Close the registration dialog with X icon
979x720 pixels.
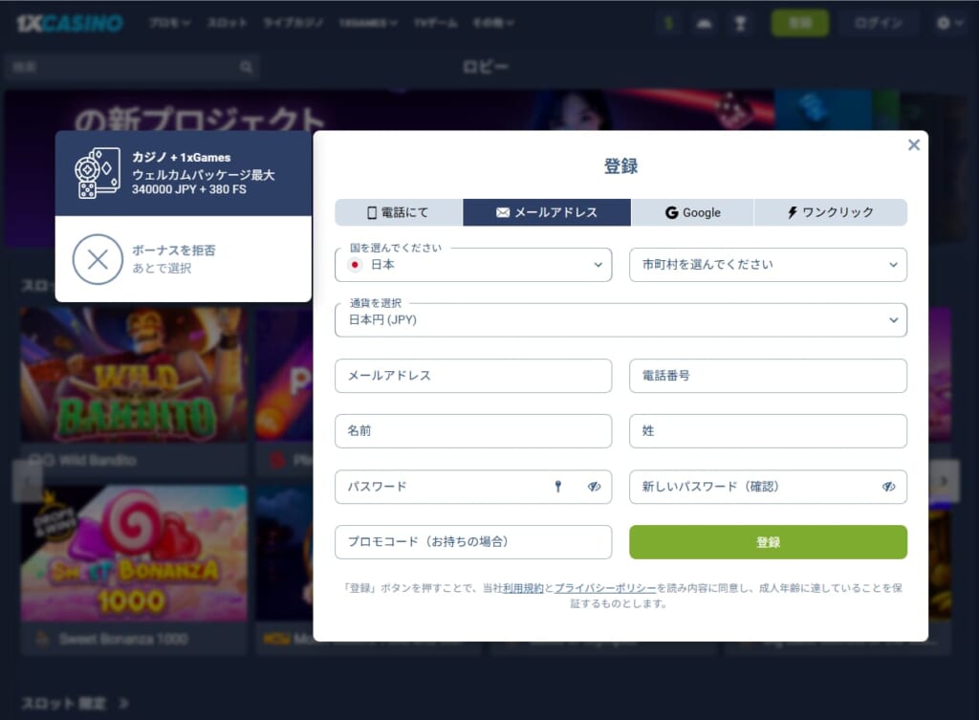point(913,145)
